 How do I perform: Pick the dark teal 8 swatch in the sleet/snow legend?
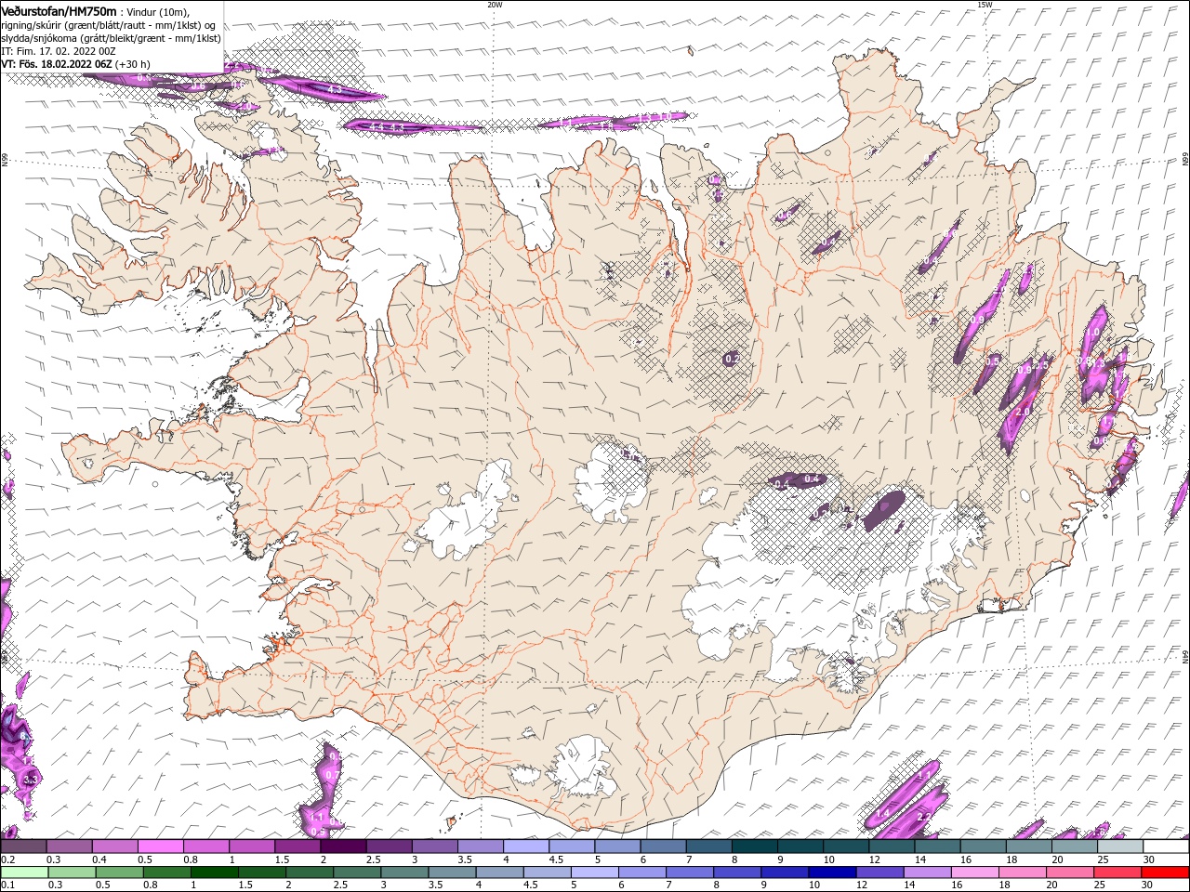tap(755, 846)
